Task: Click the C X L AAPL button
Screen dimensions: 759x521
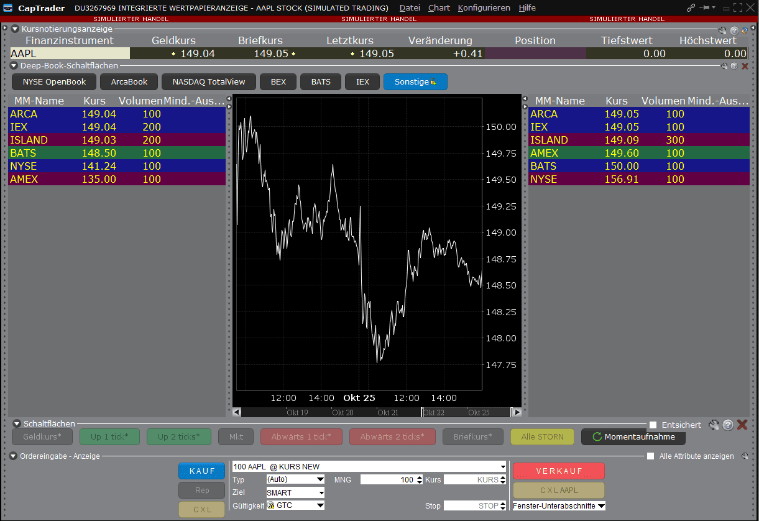Action: point(558,490)
